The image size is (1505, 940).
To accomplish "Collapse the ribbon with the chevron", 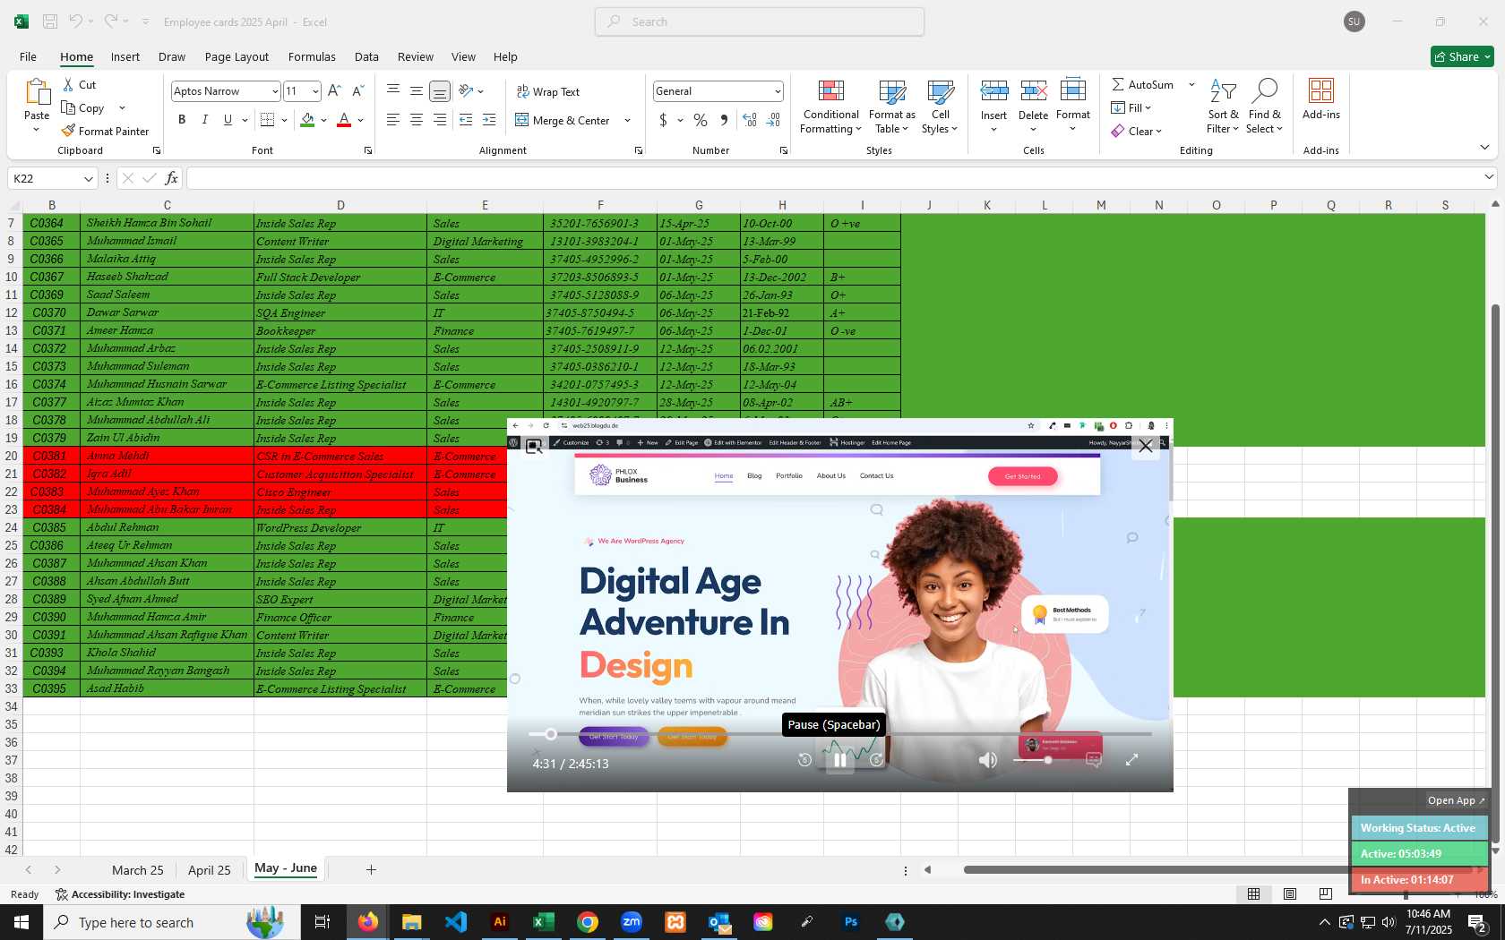I will (x=1484, y=148).
